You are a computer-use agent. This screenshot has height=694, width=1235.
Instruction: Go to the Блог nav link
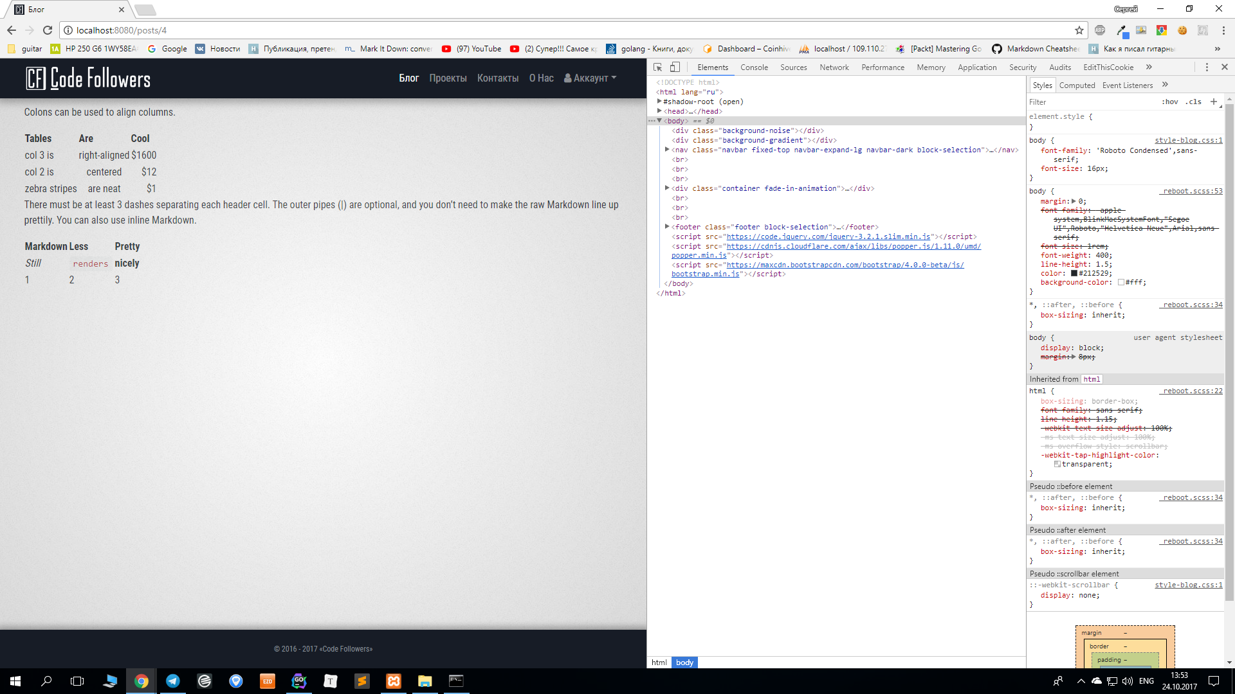pyautogui.click(x=408, y=78)
